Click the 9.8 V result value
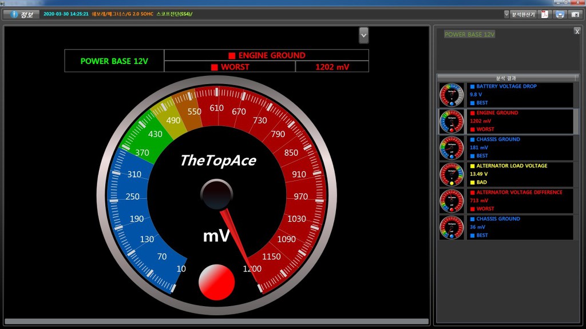586x329 pixels. click(476, 94)
